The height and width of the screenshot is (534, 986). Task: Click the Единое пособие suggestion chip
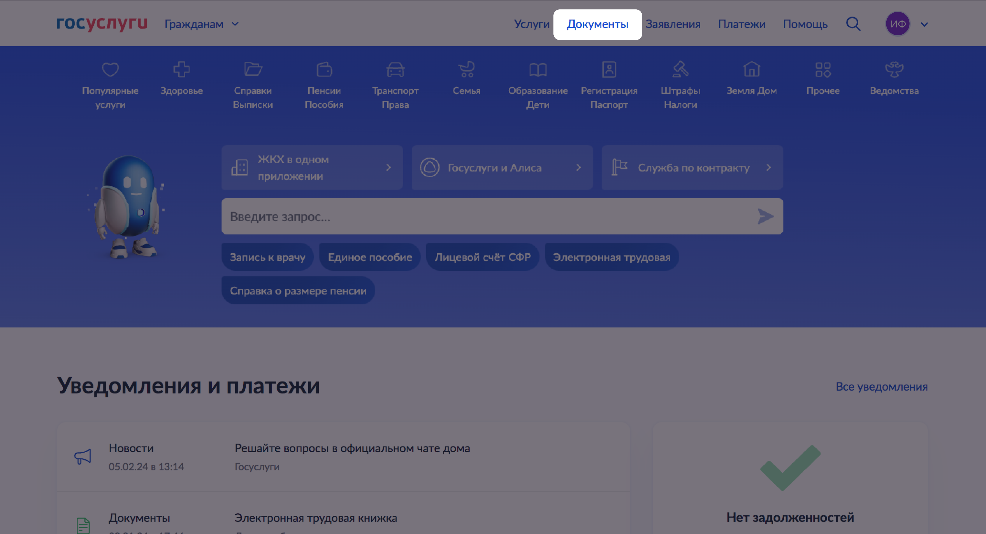click(x=370, y=257)
